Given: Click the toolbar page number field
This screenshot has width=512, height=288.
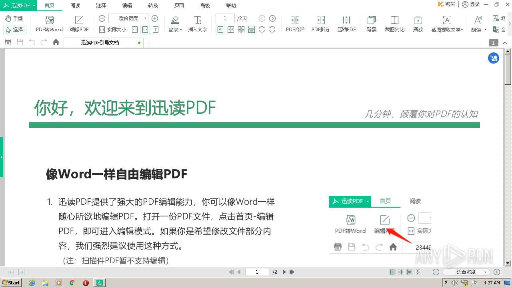Looking at the screenshot, I should pyautogui.click(x=225, y=18).
